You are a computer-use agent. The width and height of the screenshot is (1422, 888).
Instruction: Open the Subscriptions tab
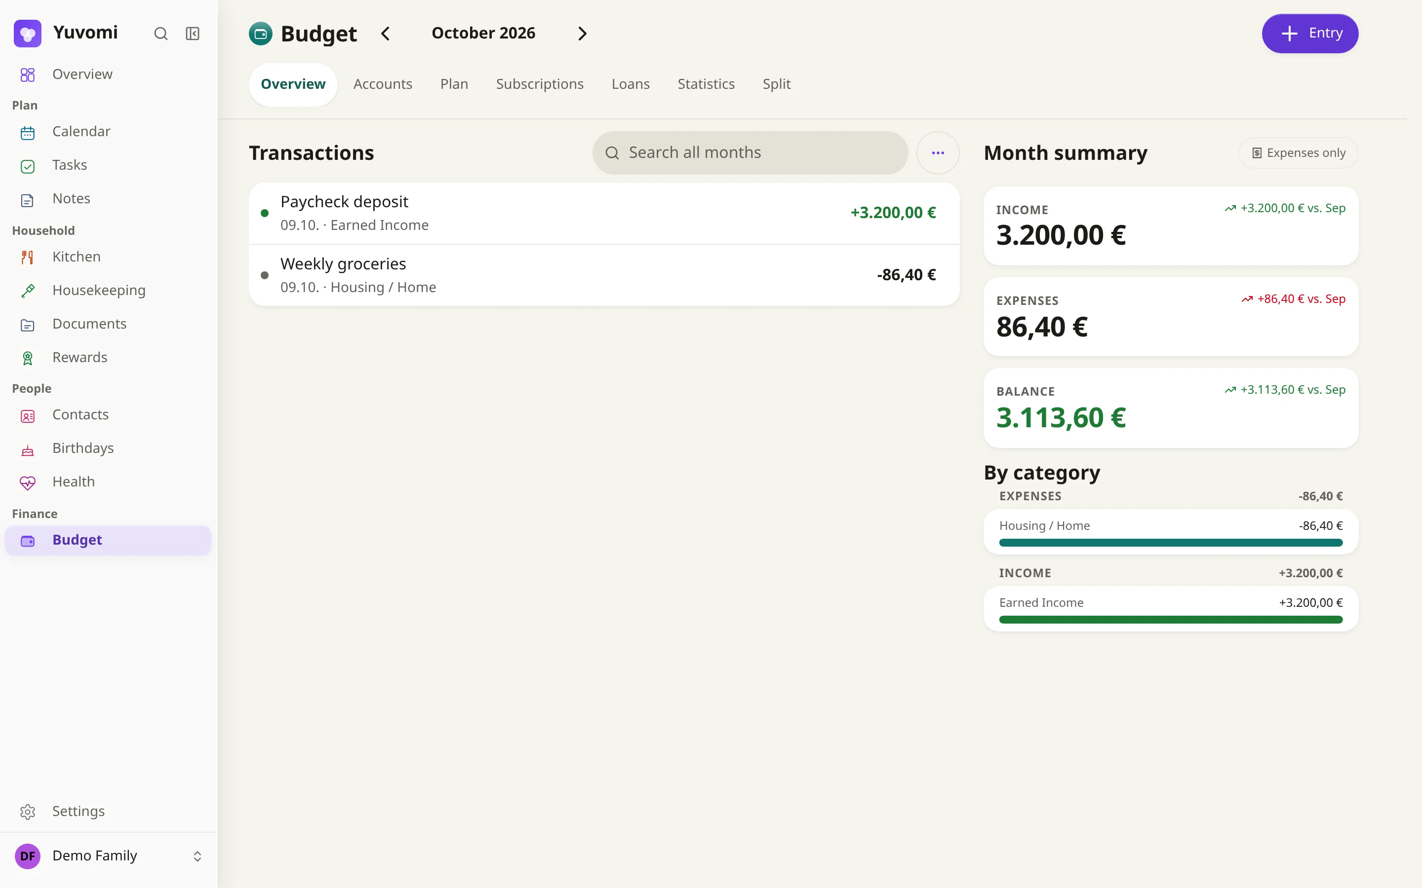click(540, 84)
